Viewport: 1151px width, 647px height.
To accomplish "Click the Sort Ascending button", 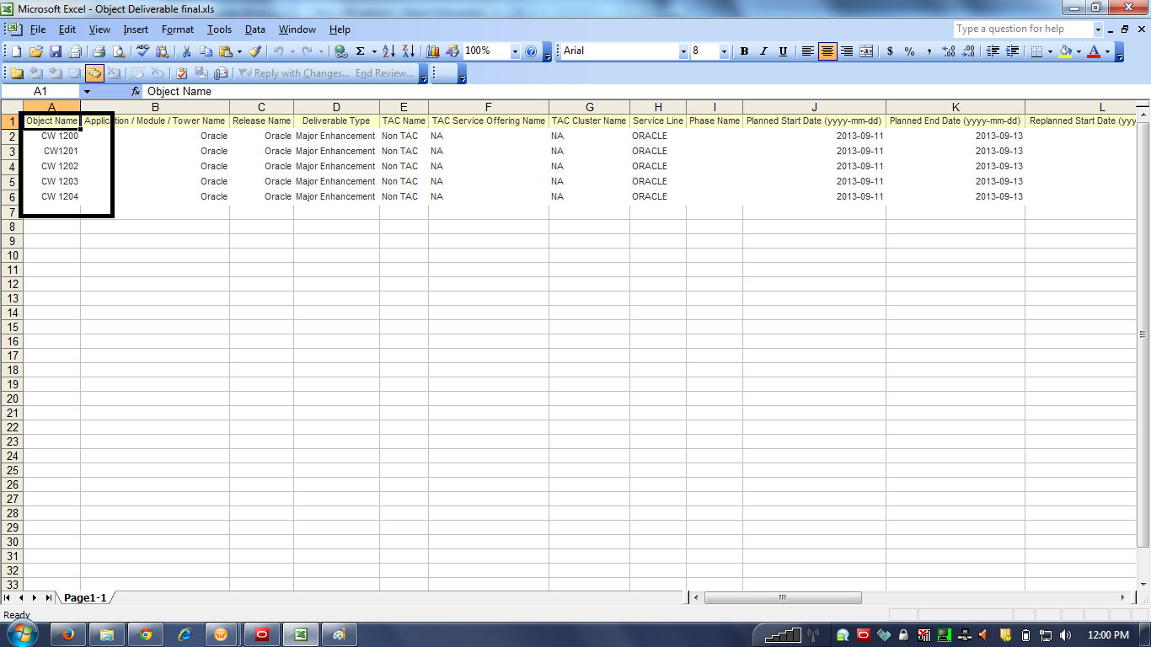I will tap(388, 51).
